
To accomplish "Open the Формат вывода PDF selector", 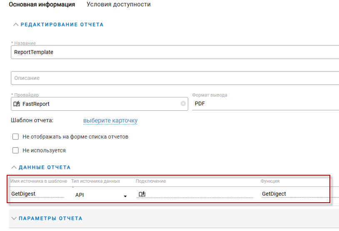I will pyautogui.click(x=265, y=104).
